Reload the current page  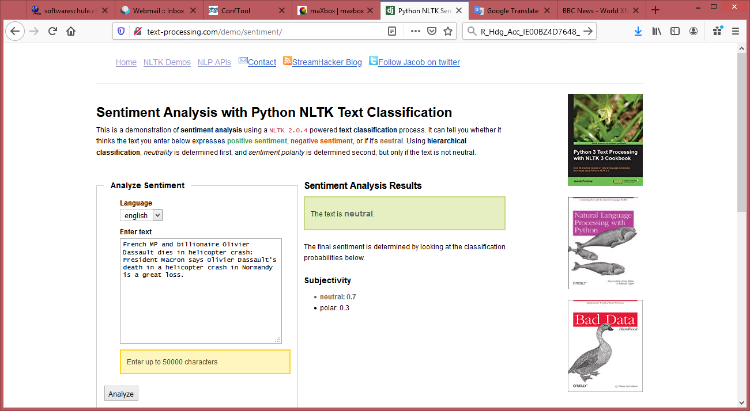(52, 32)
